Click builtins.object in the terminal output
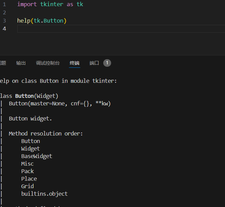This screenshot has height=207, width=225. (x=44, y=194)
